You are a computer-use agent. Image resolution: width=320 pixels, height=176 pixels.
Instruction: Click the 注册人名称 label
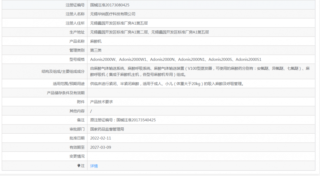pos(75,14)
